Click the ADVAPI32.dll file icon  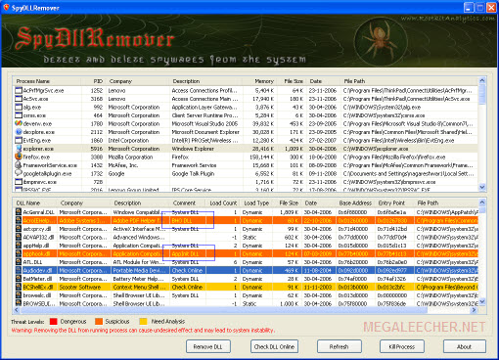point(19,237)
